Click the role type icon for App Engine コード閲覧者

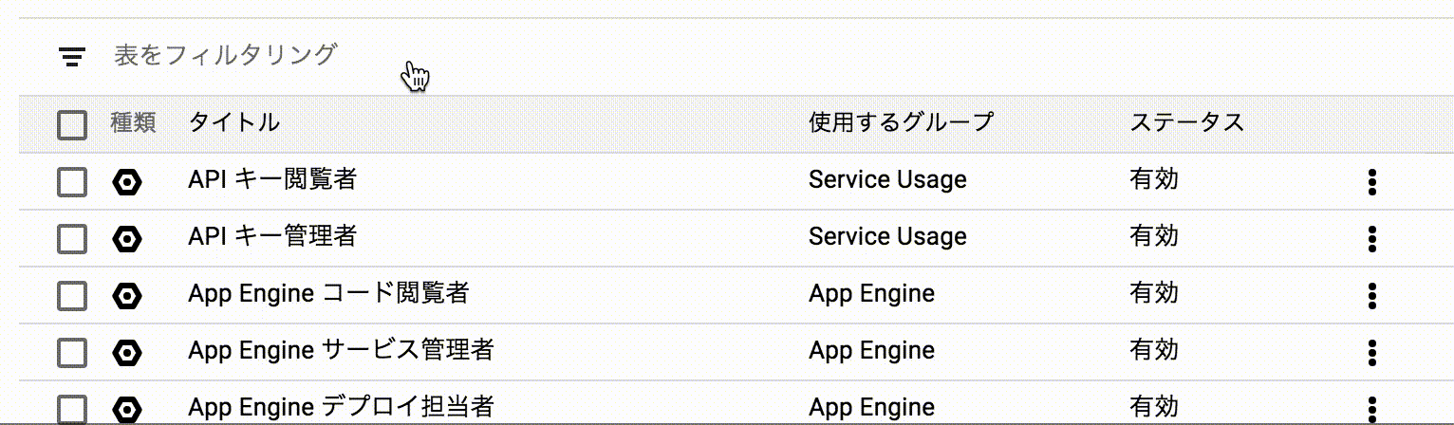tap(127, 296)
